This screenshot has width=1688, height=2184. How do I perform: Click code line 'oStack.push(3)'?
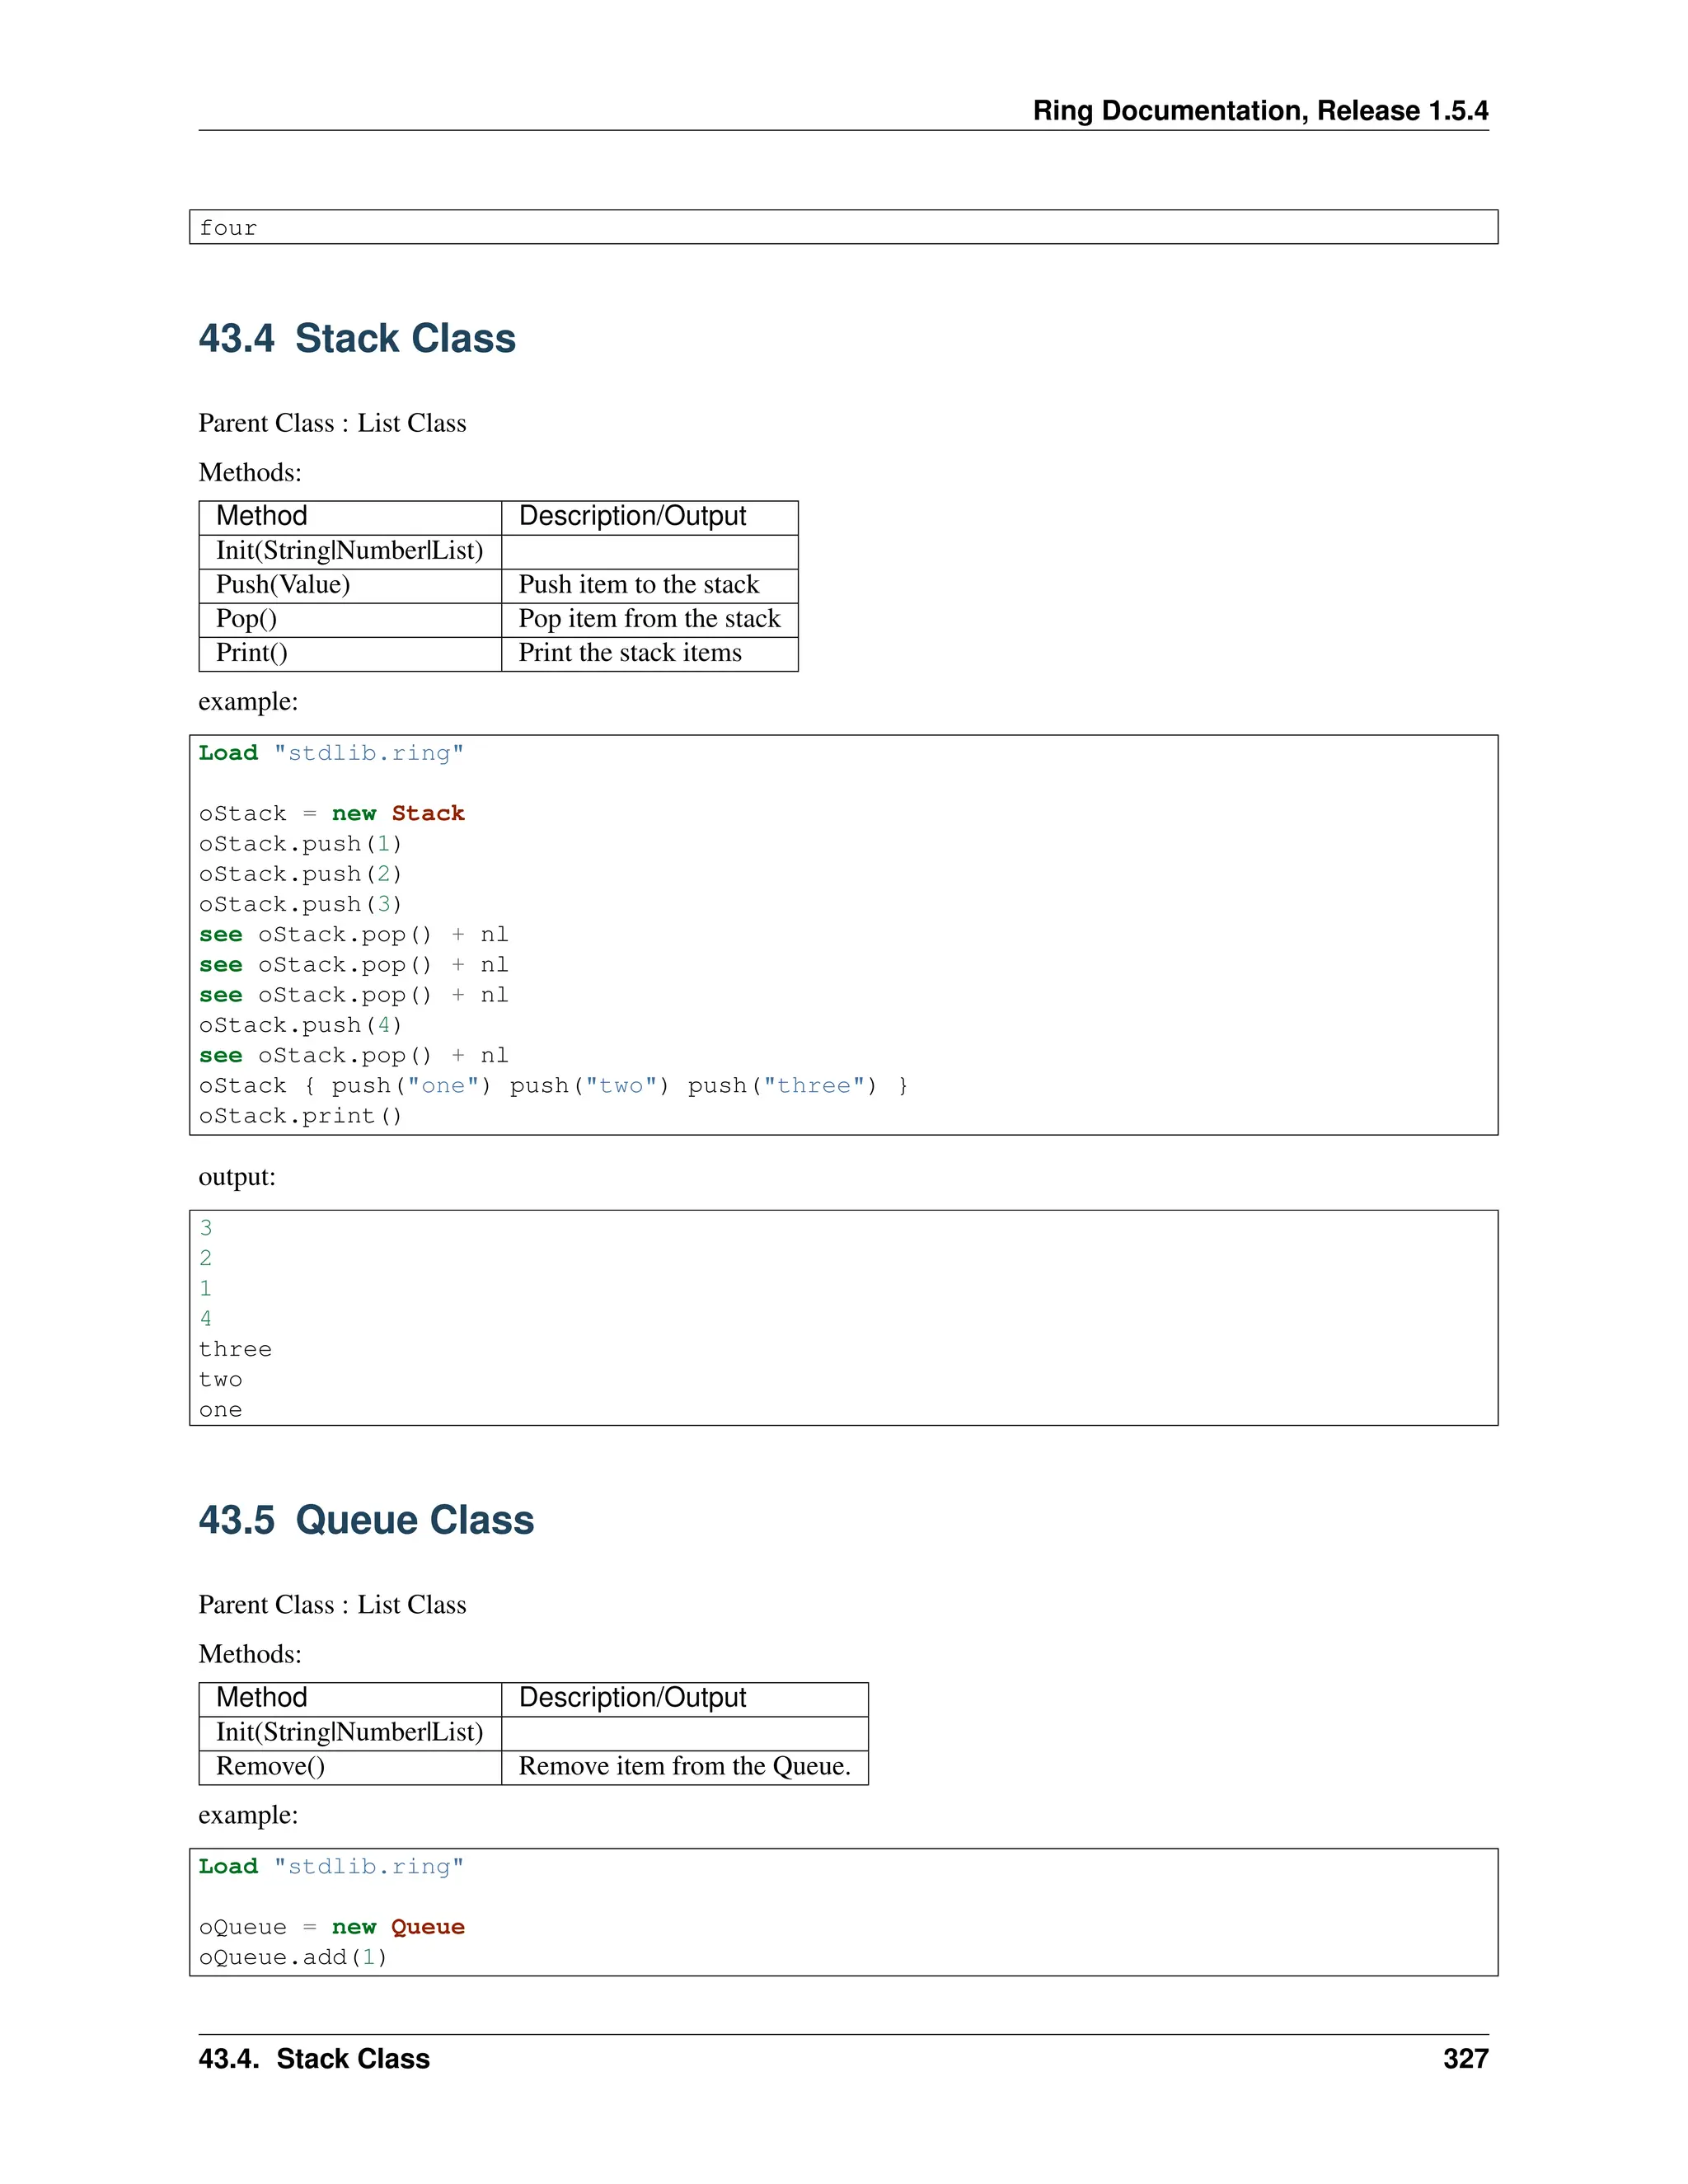tap(300, 904)
